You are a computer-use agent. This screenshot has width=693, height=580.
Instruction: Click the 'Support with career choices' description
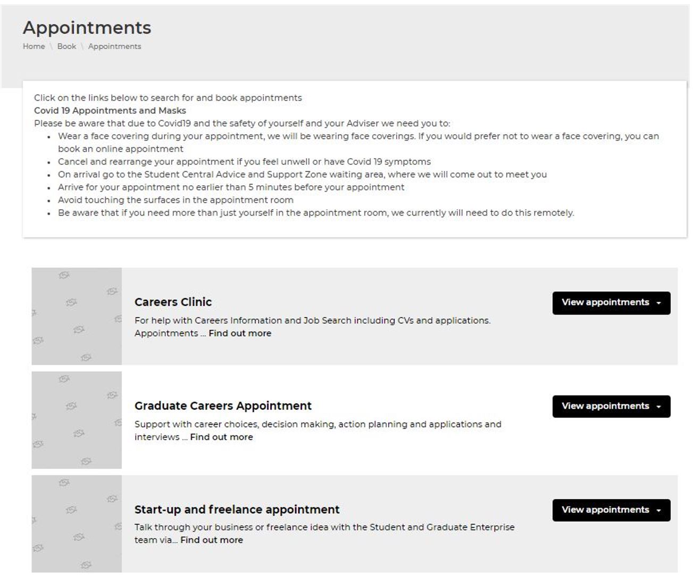tap(318, 425)
